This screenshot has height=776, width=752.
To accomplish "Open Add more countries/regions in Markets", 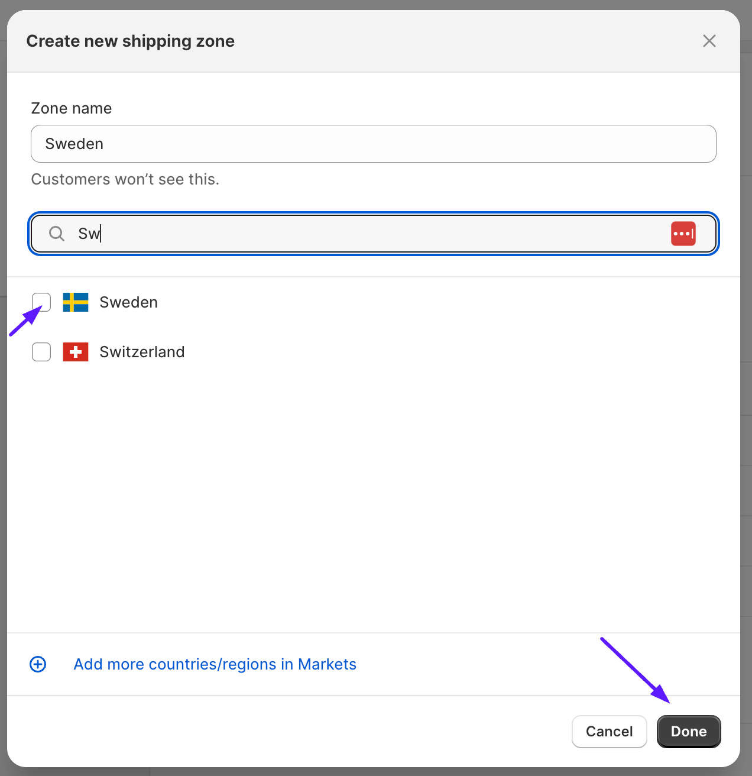I will (x=215, y=664).
